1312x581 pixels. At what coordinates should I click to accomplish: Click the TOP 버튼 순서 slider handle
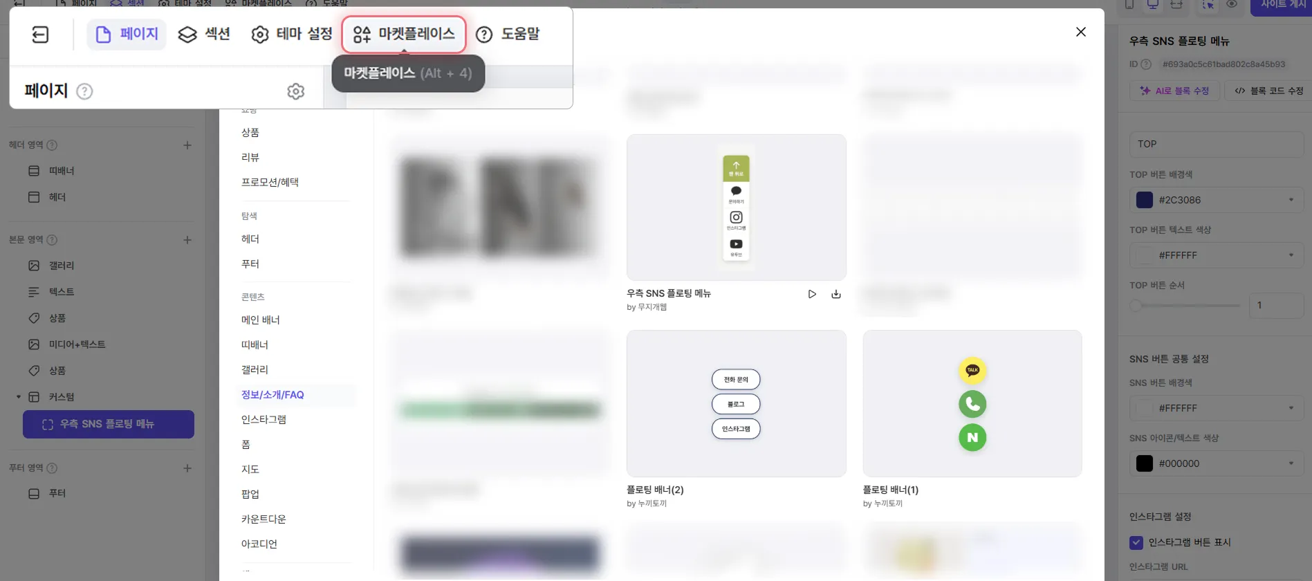[x=1136, y=305]
